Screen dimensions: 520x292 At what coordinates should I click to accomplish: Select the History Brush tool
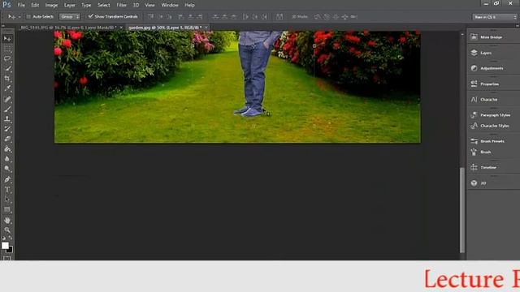pyautogui.click(x=7, y=129)
